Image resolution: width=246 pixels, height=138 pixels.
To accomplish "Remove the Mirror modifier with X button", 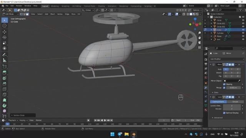I will (x=239, y=65).
